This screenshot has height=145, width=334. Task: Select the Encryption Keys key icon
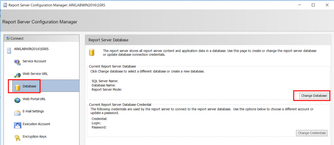[18, 138]
